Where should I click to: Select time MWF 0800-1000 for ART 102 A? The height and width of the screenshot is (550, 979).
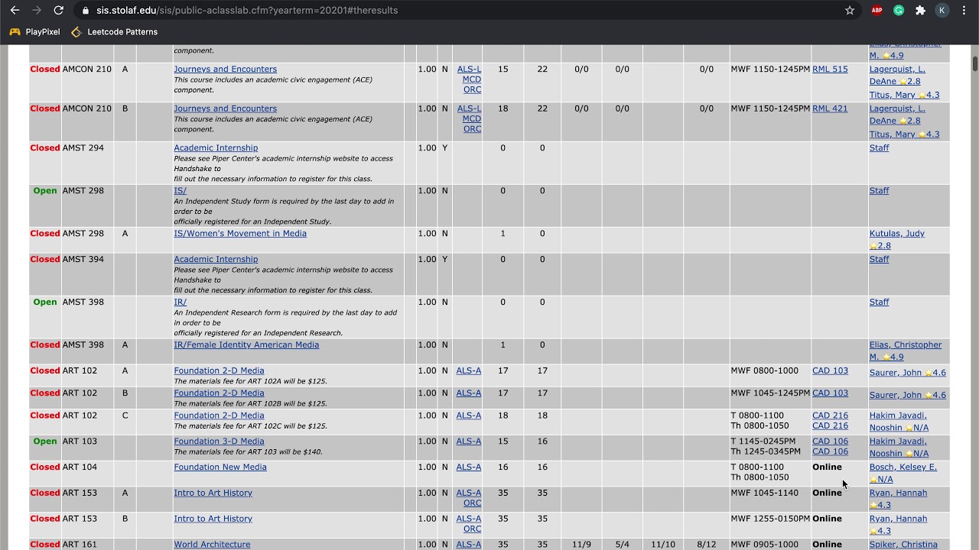click(764, 371)
